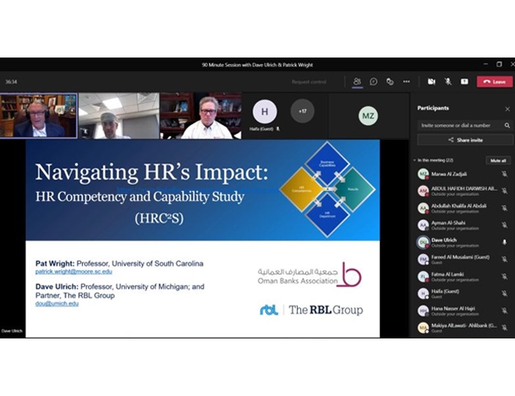Image resolution: width=515 pixels, height=396 pixels.
Task: Click mic icon next to Fatma Al Lamki
Action: pos(505,276)
